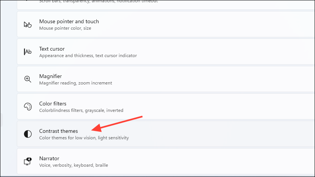Click 'Mouse pointer color, size' description

(65, 28)
